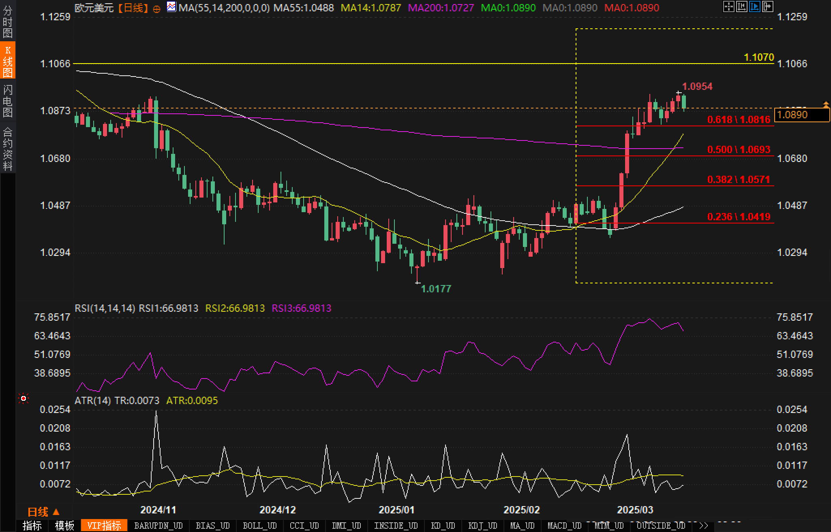831x532 pixels.
Task: Click the MA200:1.0727 value
Action: tap(441, 8)
